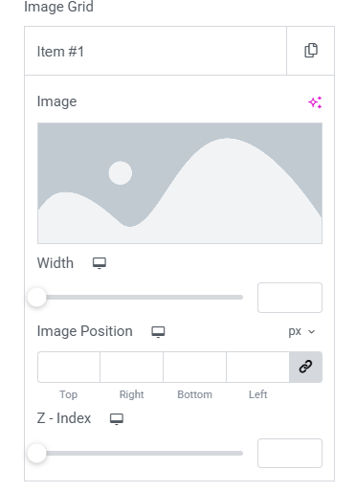Click the Z - Index slider handle
This screenshot has width=356, height=492.
[37, 453]
